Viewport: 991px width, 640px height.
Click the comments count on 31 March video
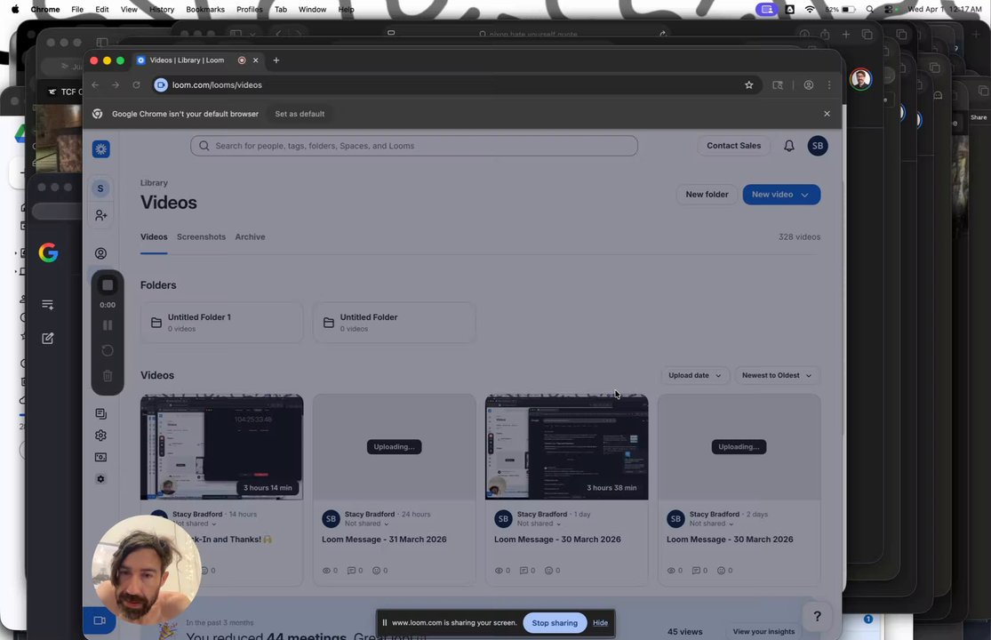click(355, 571)
